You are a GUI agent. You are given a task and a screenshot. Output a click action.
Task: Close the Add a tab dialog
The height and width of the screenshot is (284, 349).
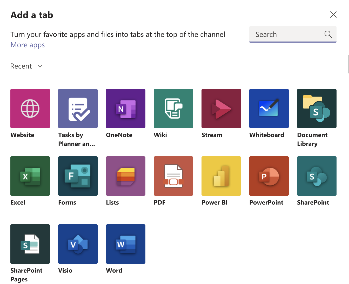coord(333,15)
